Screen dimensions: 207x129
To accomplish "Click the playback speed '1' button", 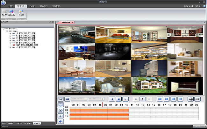I will pyautogui.click(x=142, y=99).
